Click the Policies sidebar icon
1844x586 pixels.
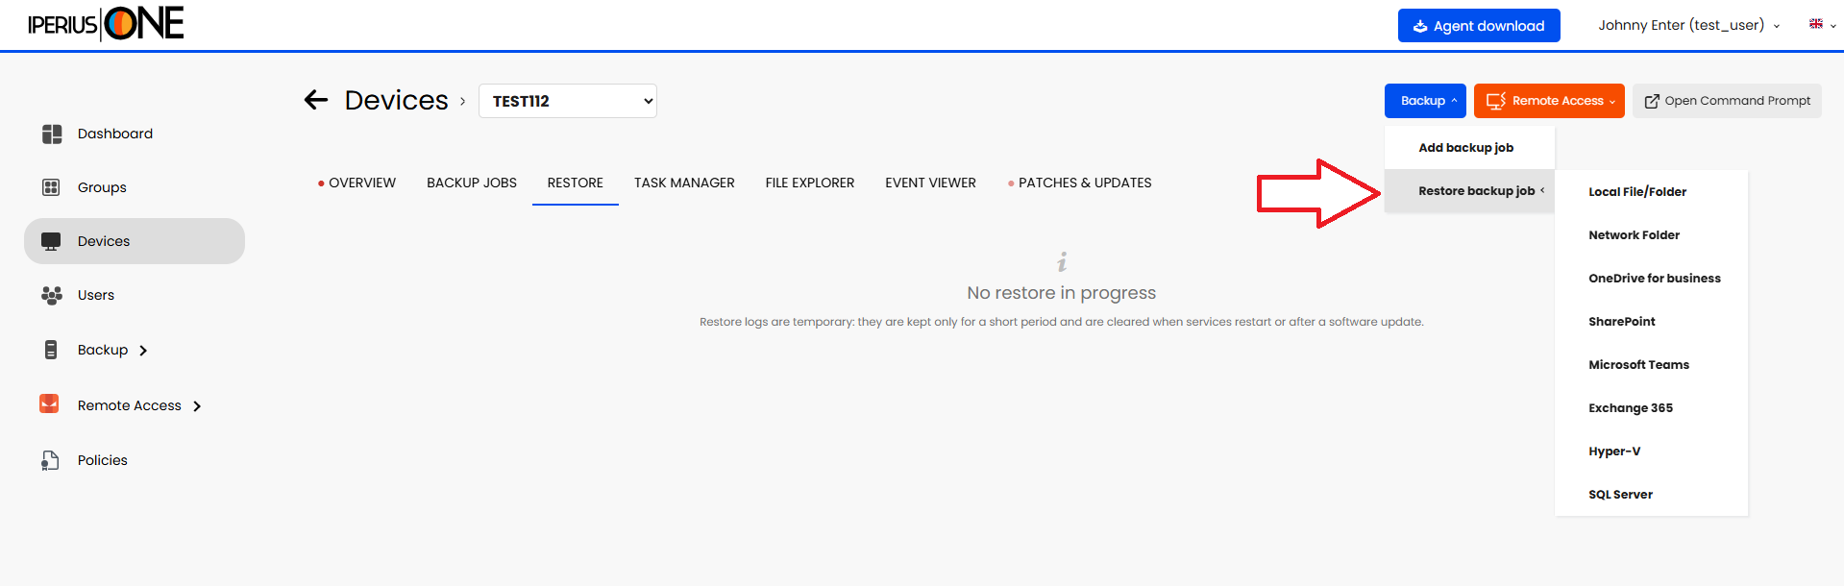click(x=51, y=460)
